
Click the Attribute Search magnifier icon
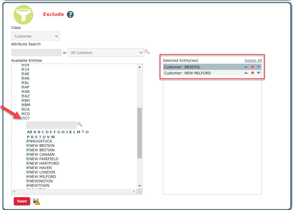[x=147, y=52]
